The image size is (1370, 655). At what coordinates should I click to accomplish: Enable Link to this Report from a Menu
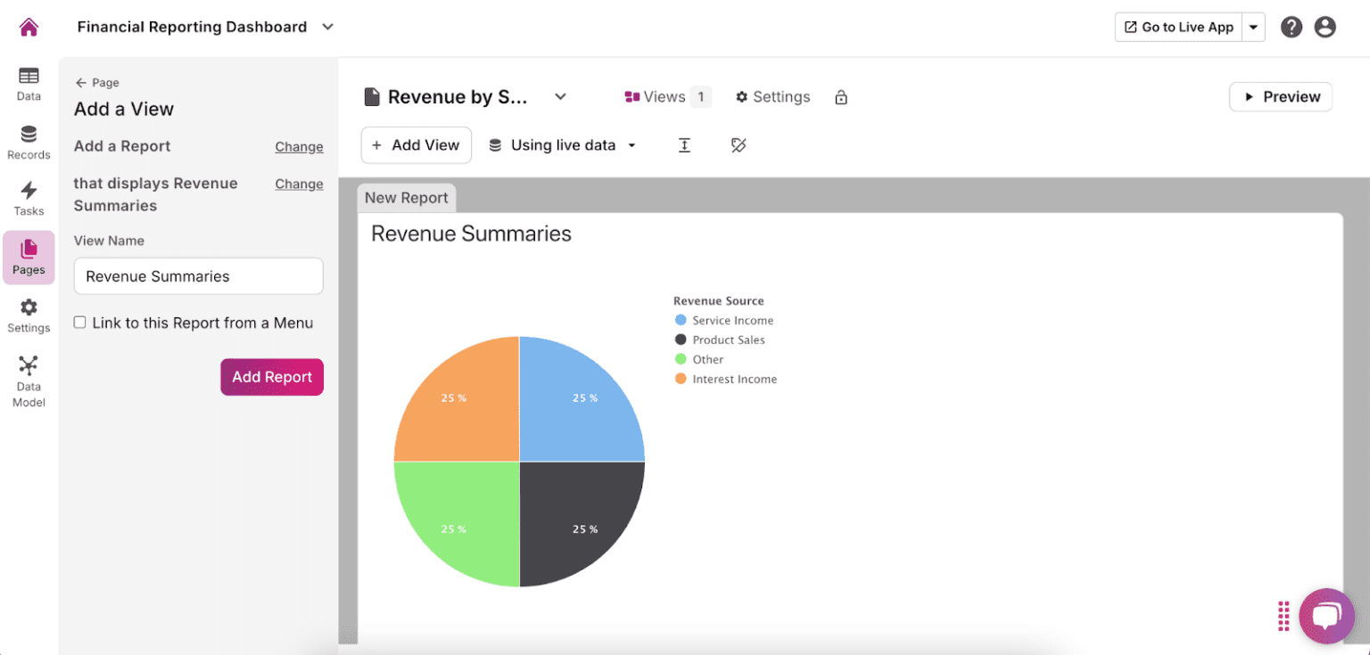[79, 322]
